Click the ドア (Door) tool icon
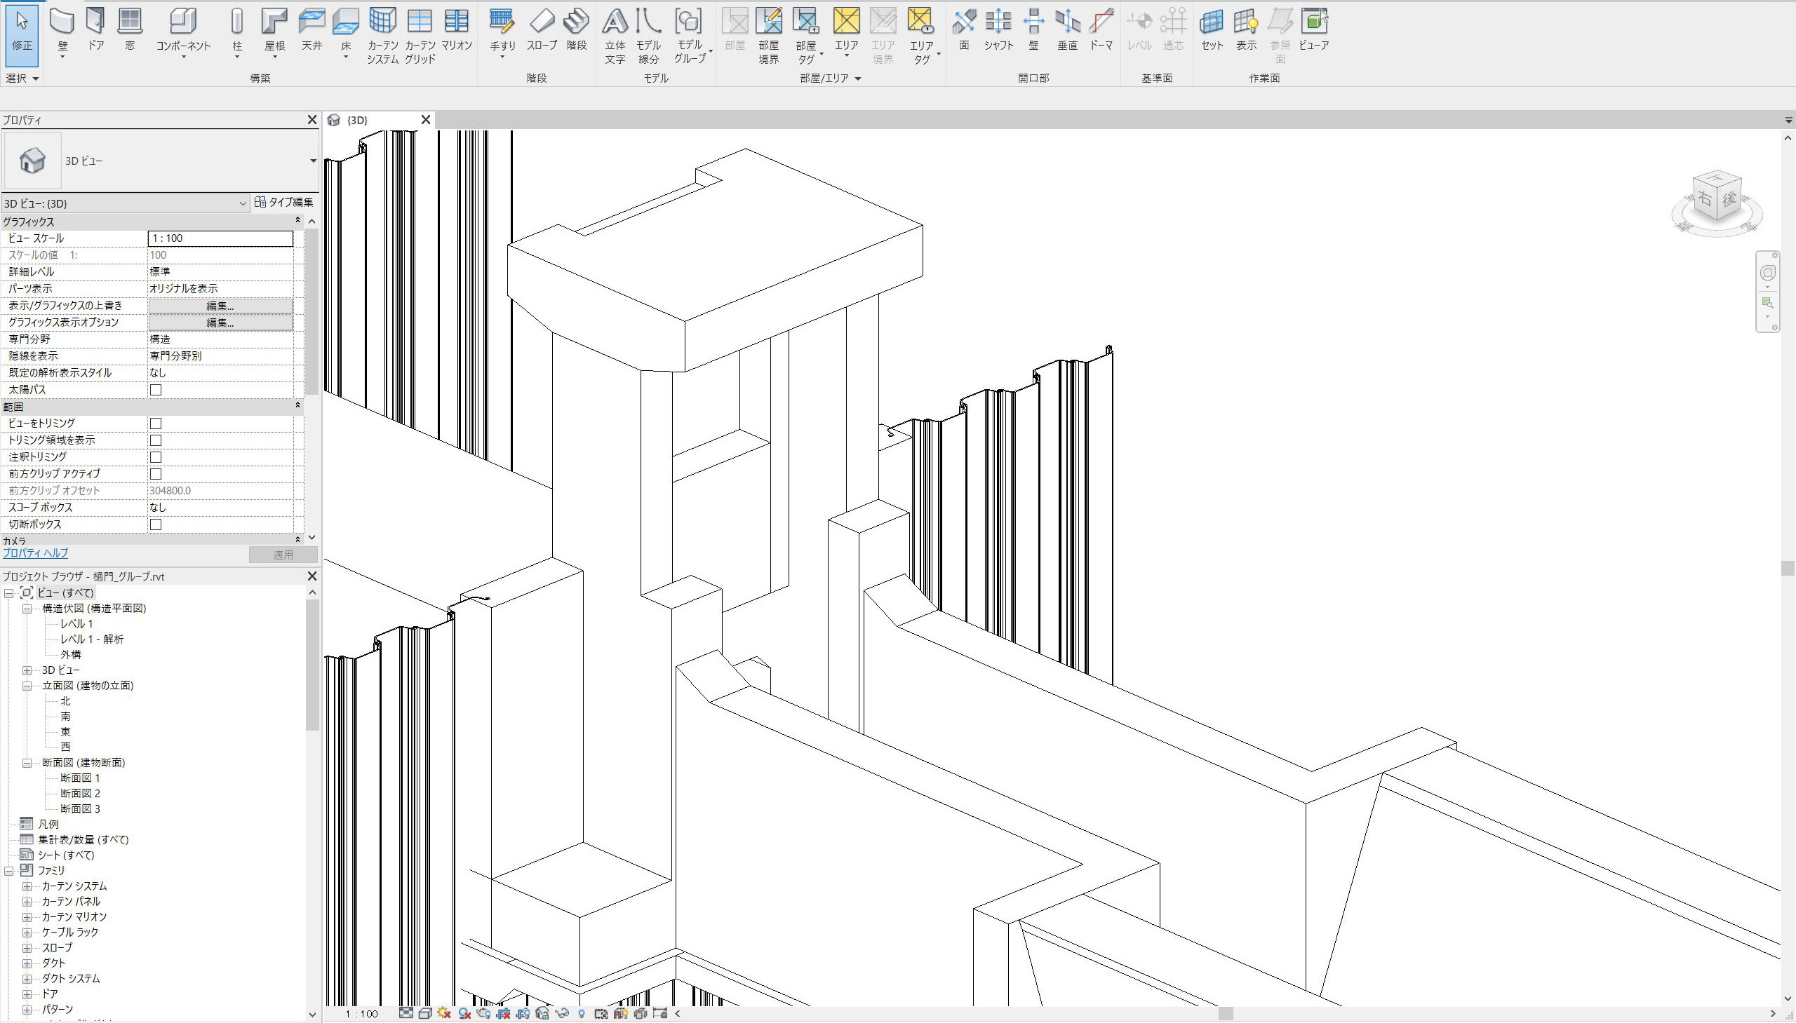1796x1023 pixels. tap(95, 22)
